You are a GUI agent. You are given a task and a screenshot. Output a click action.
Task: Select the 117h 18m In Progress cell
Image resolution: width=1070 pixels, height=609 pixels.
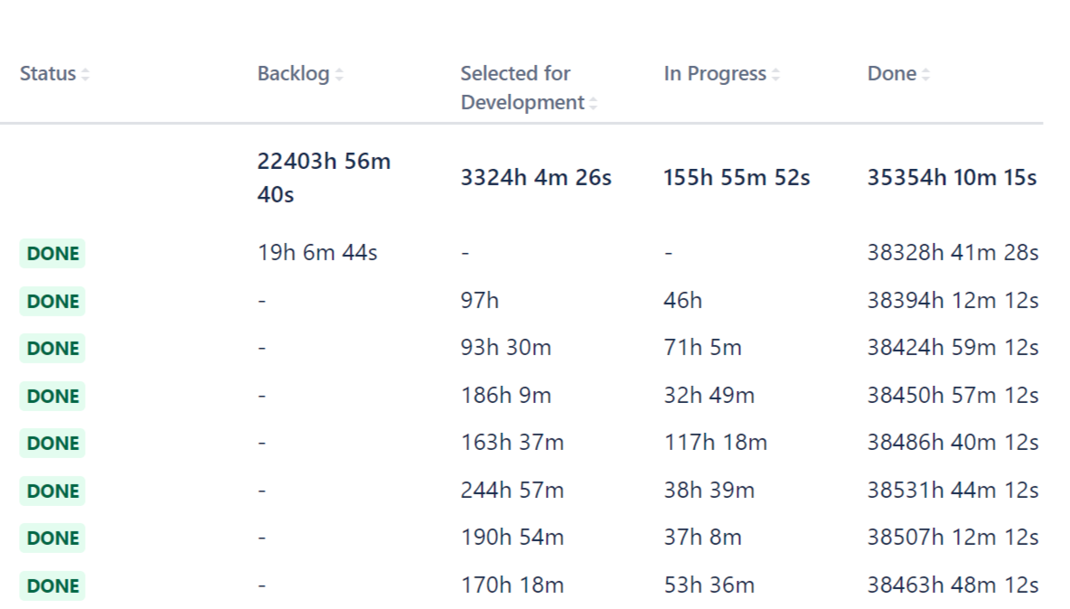click(715, 443)
